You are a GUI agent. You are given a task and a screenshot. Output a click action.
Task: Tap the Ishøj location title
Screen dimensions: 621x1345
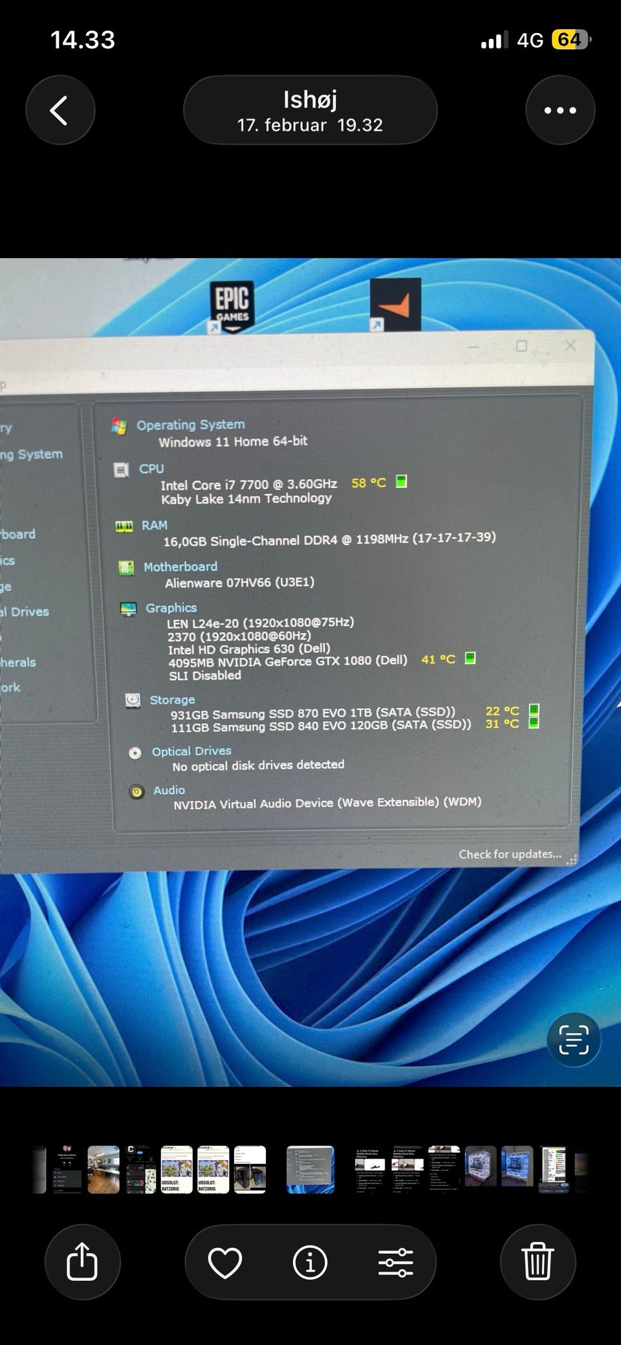click(310, 99)
